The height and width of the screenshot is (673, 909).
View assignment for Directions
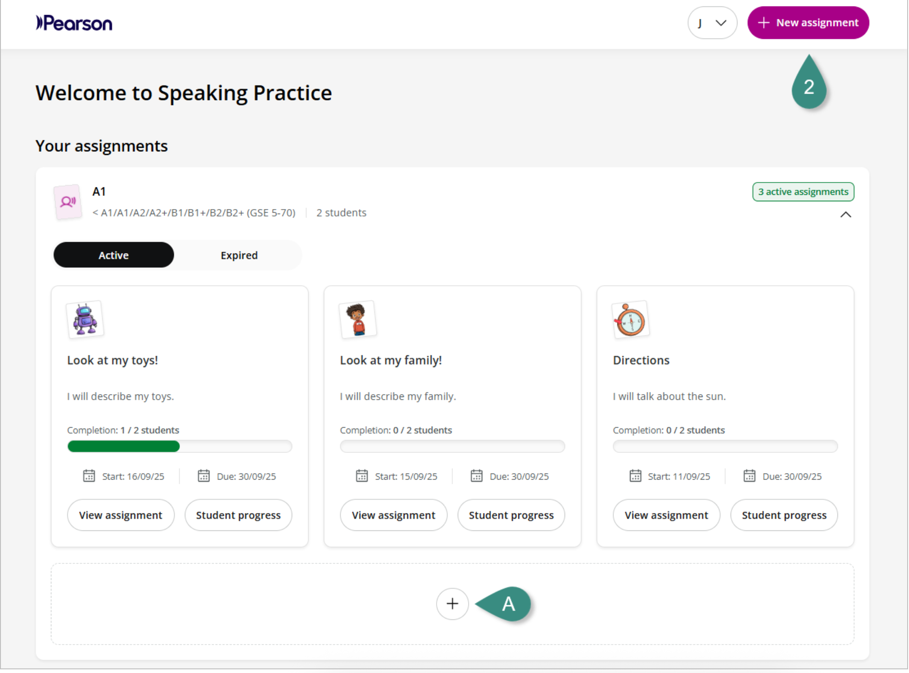666,515
